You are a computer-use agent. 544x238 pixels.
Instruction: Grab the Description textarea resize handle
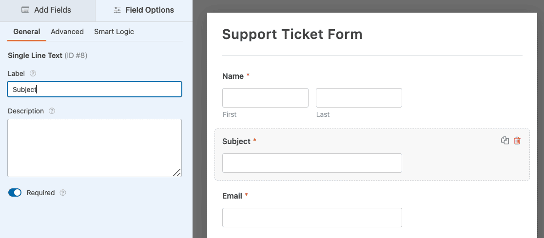[x=177, y=172]
